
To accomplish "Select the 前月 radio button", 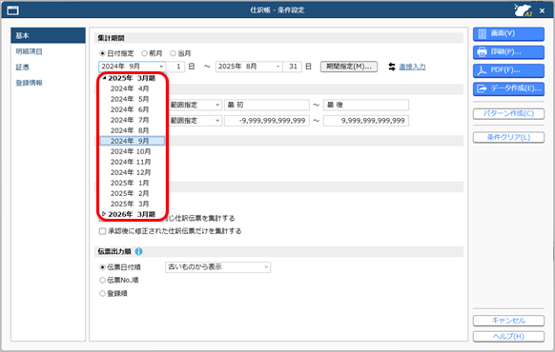I will tap(144, 53).
